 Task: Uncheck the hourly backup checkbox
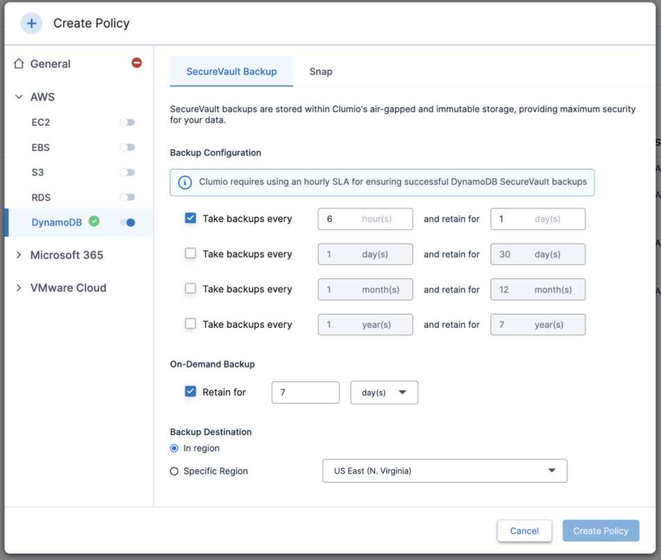click(x=191, y=218)
